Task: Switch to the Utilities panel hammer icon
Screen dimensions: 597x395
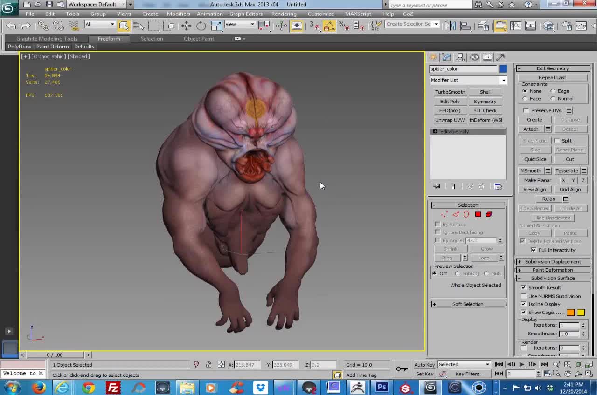Action: 501,57
